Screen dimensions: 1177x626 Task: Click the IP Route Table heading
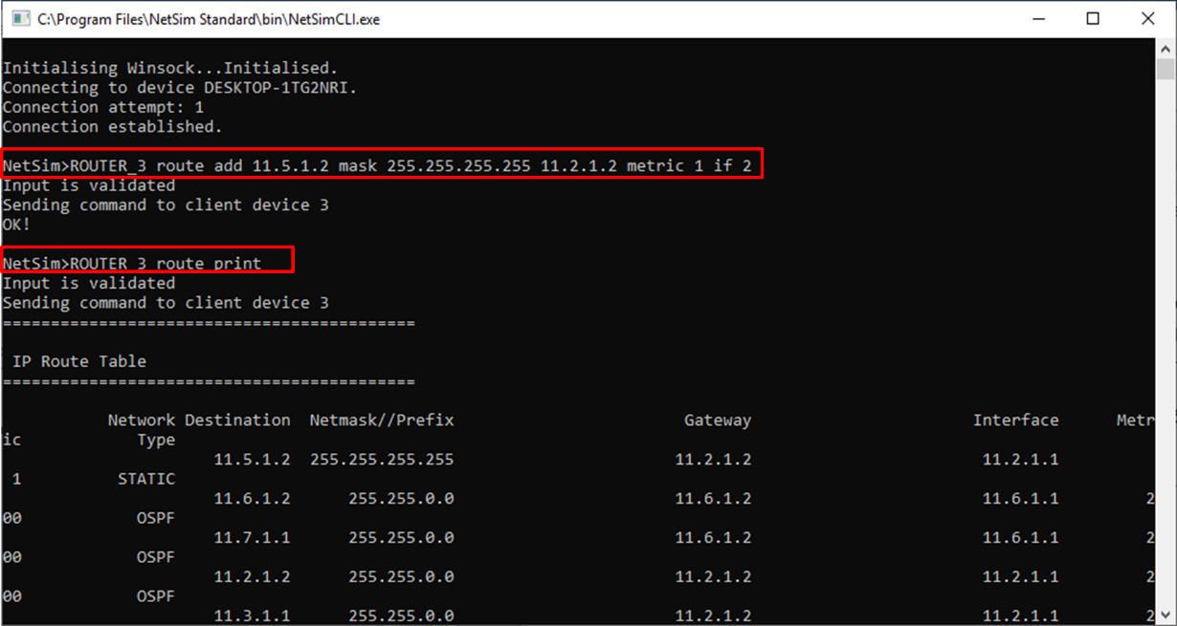click(79, 361)
